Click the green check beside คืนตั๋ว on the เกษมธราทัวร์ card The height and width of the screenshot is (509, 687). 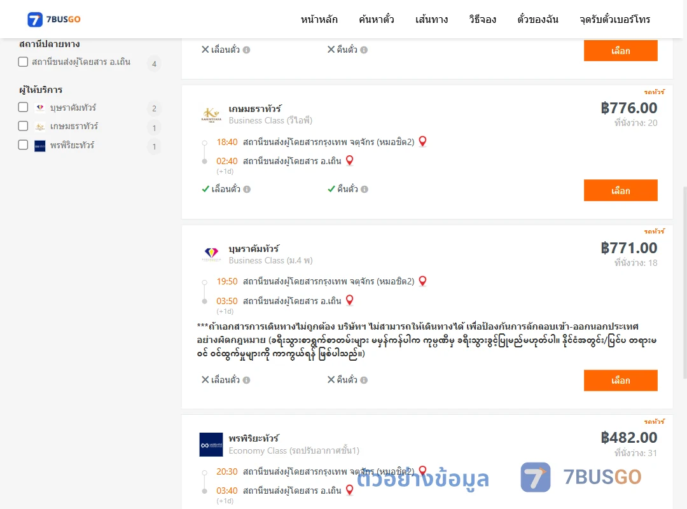point(331,189)
